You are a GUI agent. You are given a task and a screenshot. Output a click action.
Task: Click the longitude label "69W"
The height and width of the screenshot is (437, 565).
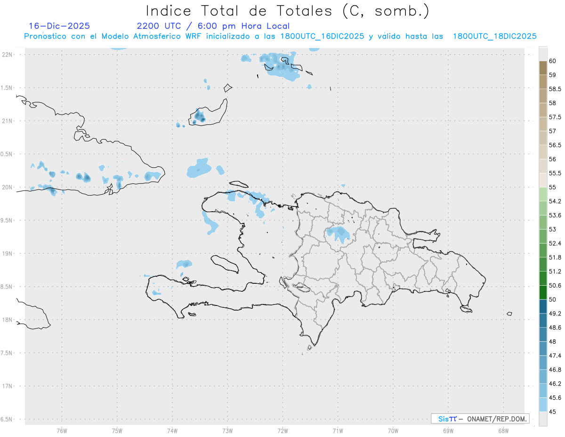[x=448, y=430]
